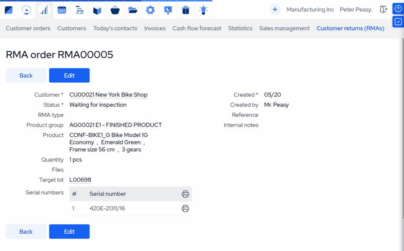Click the log out icon
This screenshot has width=404, height=251.
383,9
